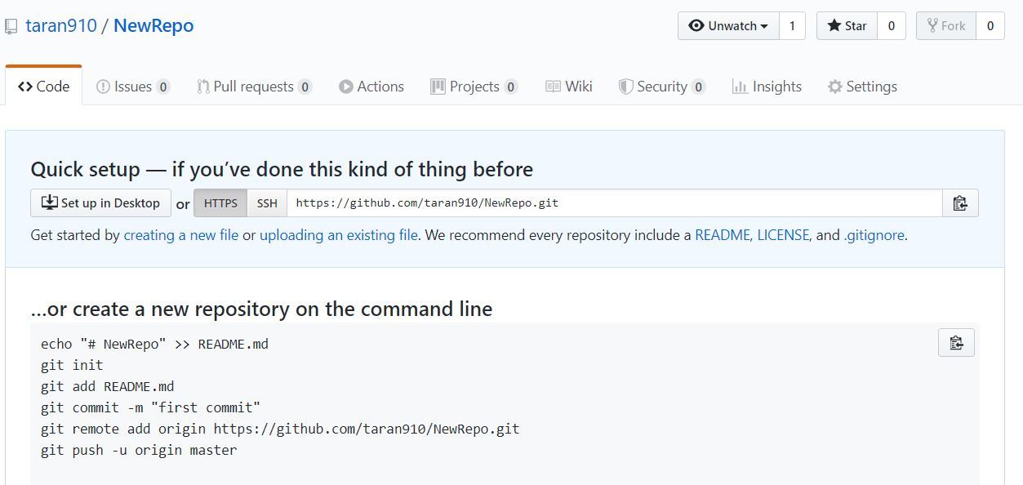This screenshot has height=485, width=1023.
Task: Go to the Insights graph tab
Action: pyautogui.click(x=767, y=87)
